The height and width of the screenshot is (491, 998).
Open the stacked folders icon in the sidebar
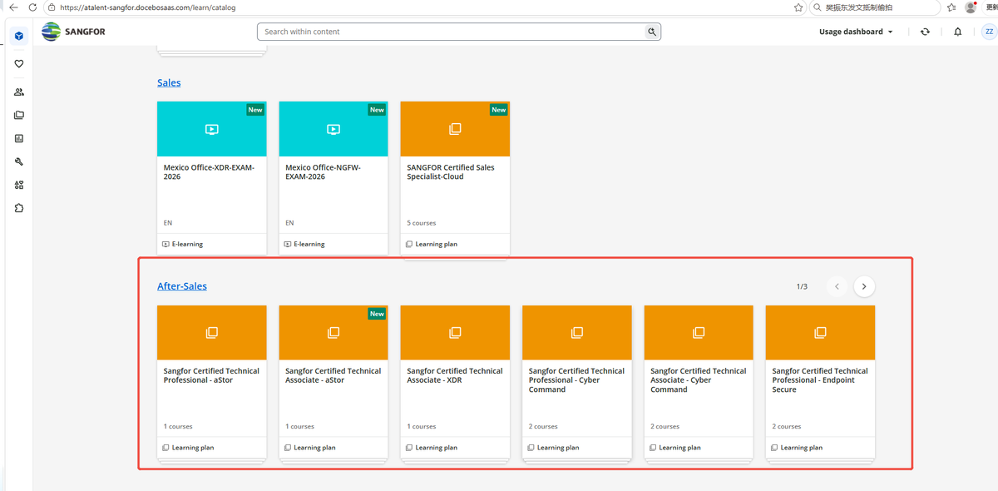(x=19, y=116)
